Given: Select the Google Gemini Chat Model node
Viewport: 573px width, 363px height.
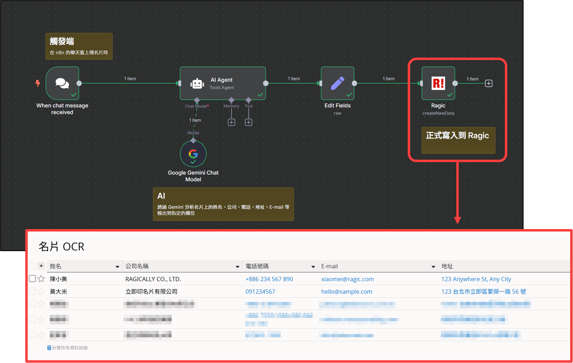Looking at the screenshot, I should 193,154.
